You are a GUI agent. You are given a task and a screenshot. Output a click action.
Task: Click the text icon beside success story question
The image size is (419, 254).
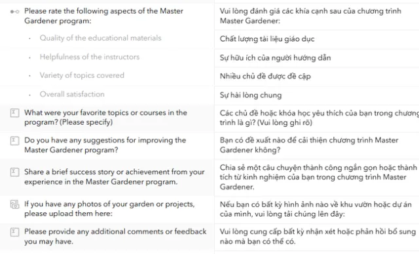[x=14, y=172]
